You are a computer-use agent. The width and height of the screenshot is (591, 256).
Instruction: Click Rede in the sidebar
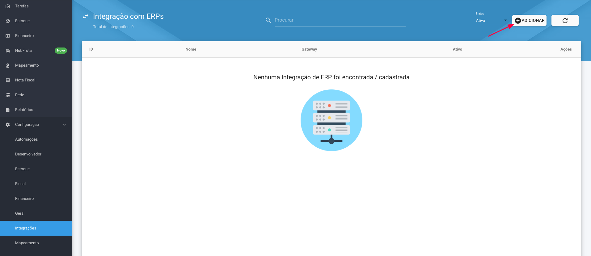pos(36,95)
